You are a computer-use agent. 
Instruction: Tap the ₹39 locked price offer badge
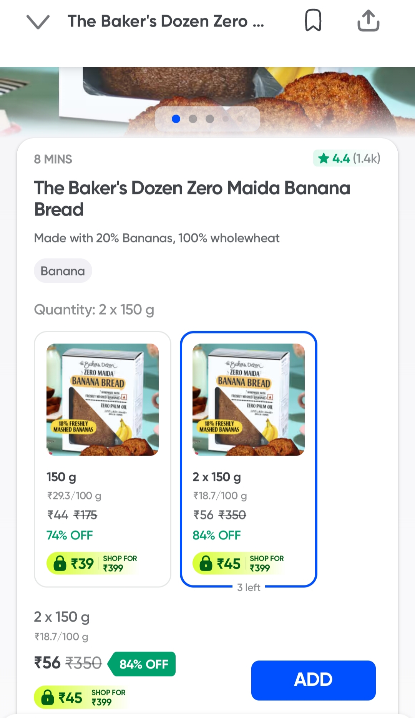[92, 563]
